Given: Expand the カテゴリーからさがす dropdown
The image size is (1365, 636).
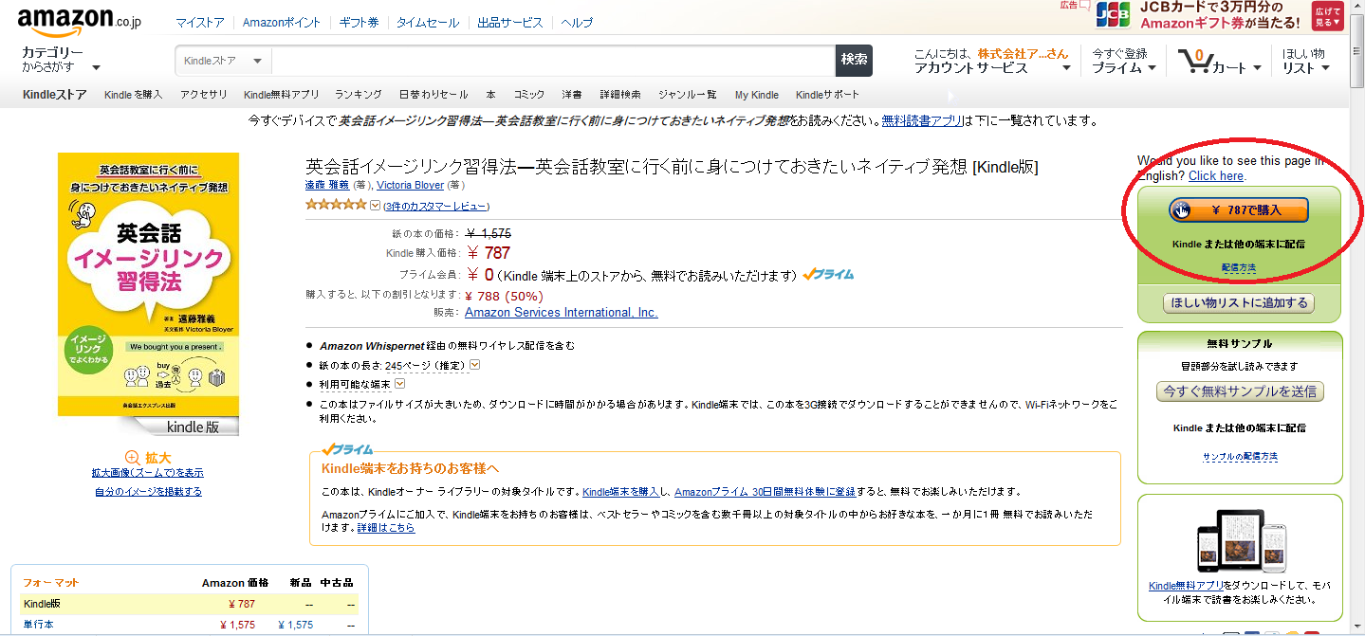Looking at the screenshot, I should click(61, 60).
